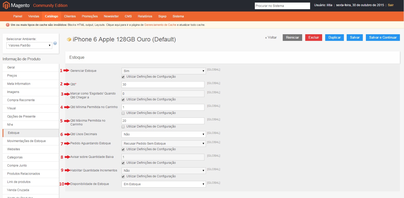The image size is (404, 198).
Task: Select the Compre Junto sidebar tab
Action: coord(31,166)
